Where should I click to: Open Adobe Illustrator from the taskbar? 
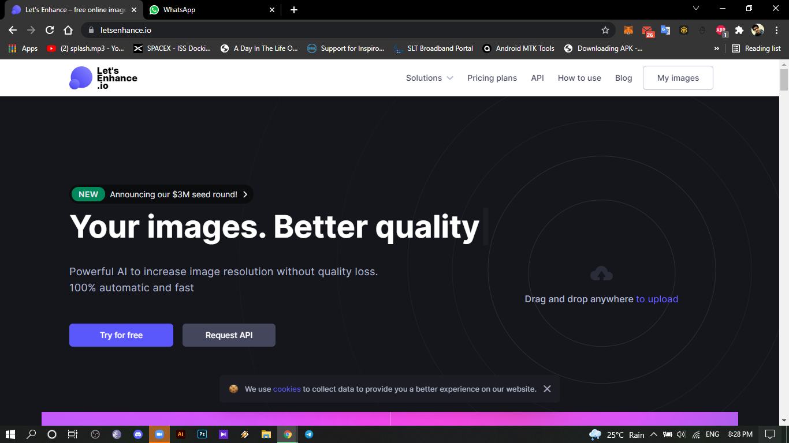[181, 434]
